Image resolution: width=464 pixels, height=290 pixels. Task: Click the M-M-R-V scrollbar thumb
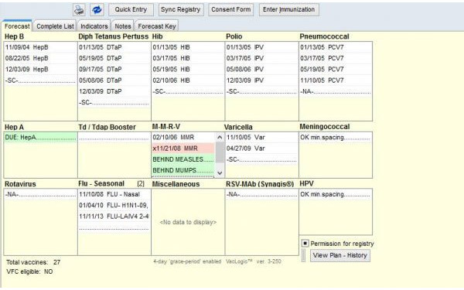220,152
